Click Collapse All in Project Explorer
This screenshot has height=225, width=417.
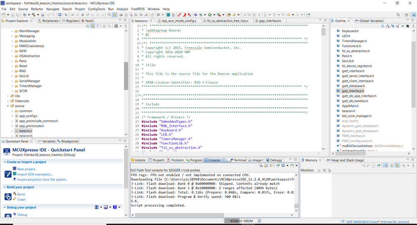[88, 26]
